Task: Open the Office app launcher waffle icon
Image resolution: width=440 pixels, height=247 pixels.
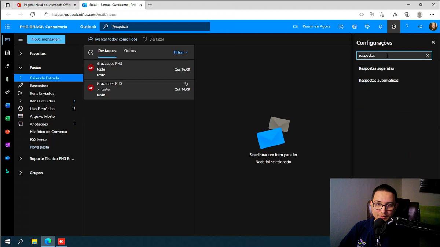Action: coord(7,26)
